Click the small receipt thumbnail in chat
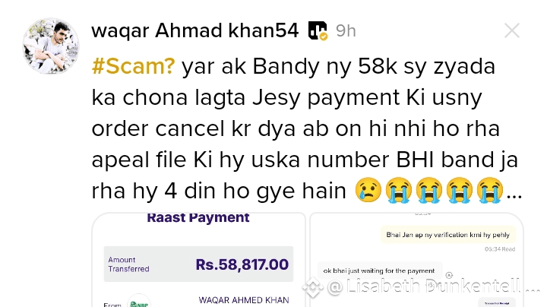Image resolution: width=547 pixels, height=307 pixels. click(x=497, y=302)
